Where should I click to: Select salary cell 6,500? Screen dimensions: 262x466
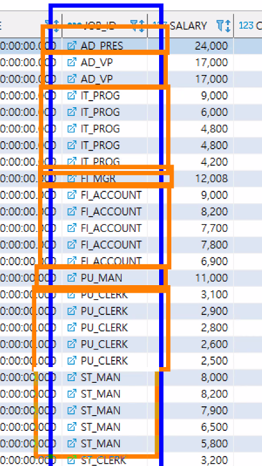point(191,427)
